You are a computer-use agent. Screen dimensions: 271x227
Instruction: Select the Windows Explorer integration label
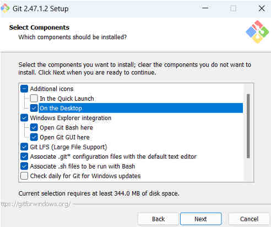(71, 118)
